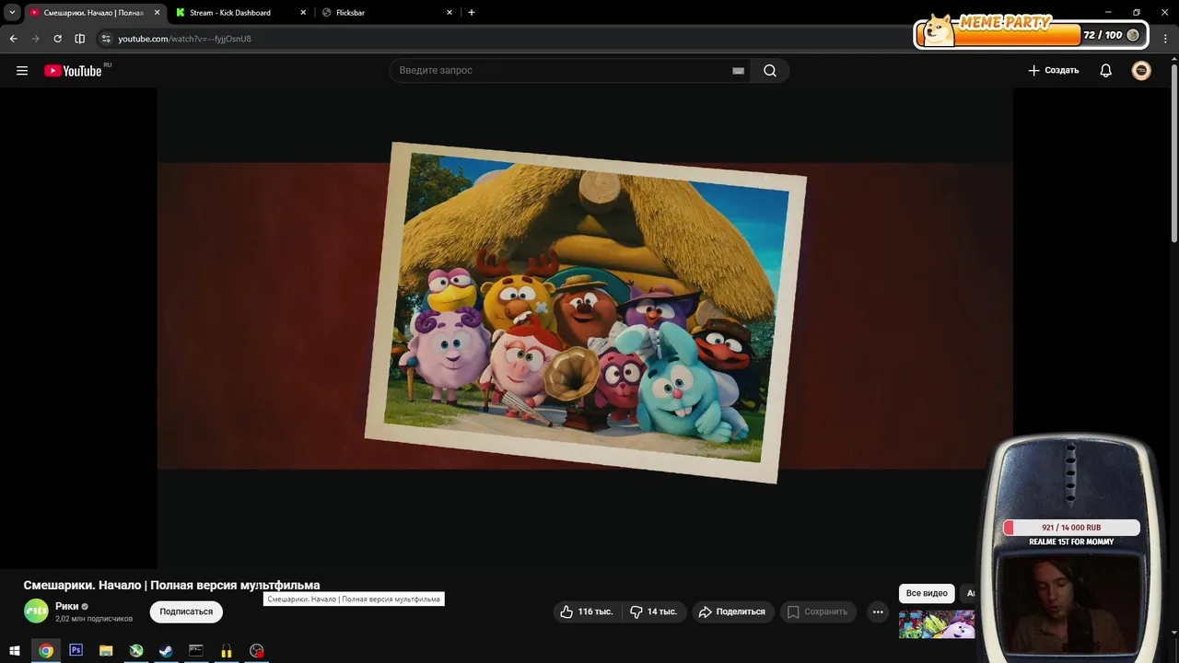The height and width of the screenshot is (663, 1179).
Task: Click the video title Смешарики. Начало
Action: [x=171, y=585]
